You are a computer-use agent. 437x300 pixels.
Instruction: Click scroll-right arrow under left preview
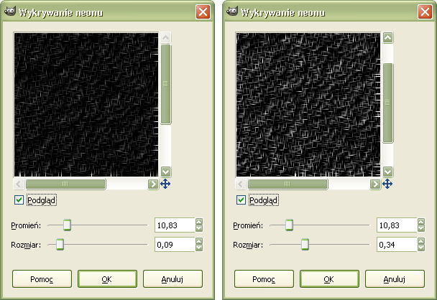click(x=153, y=184)
